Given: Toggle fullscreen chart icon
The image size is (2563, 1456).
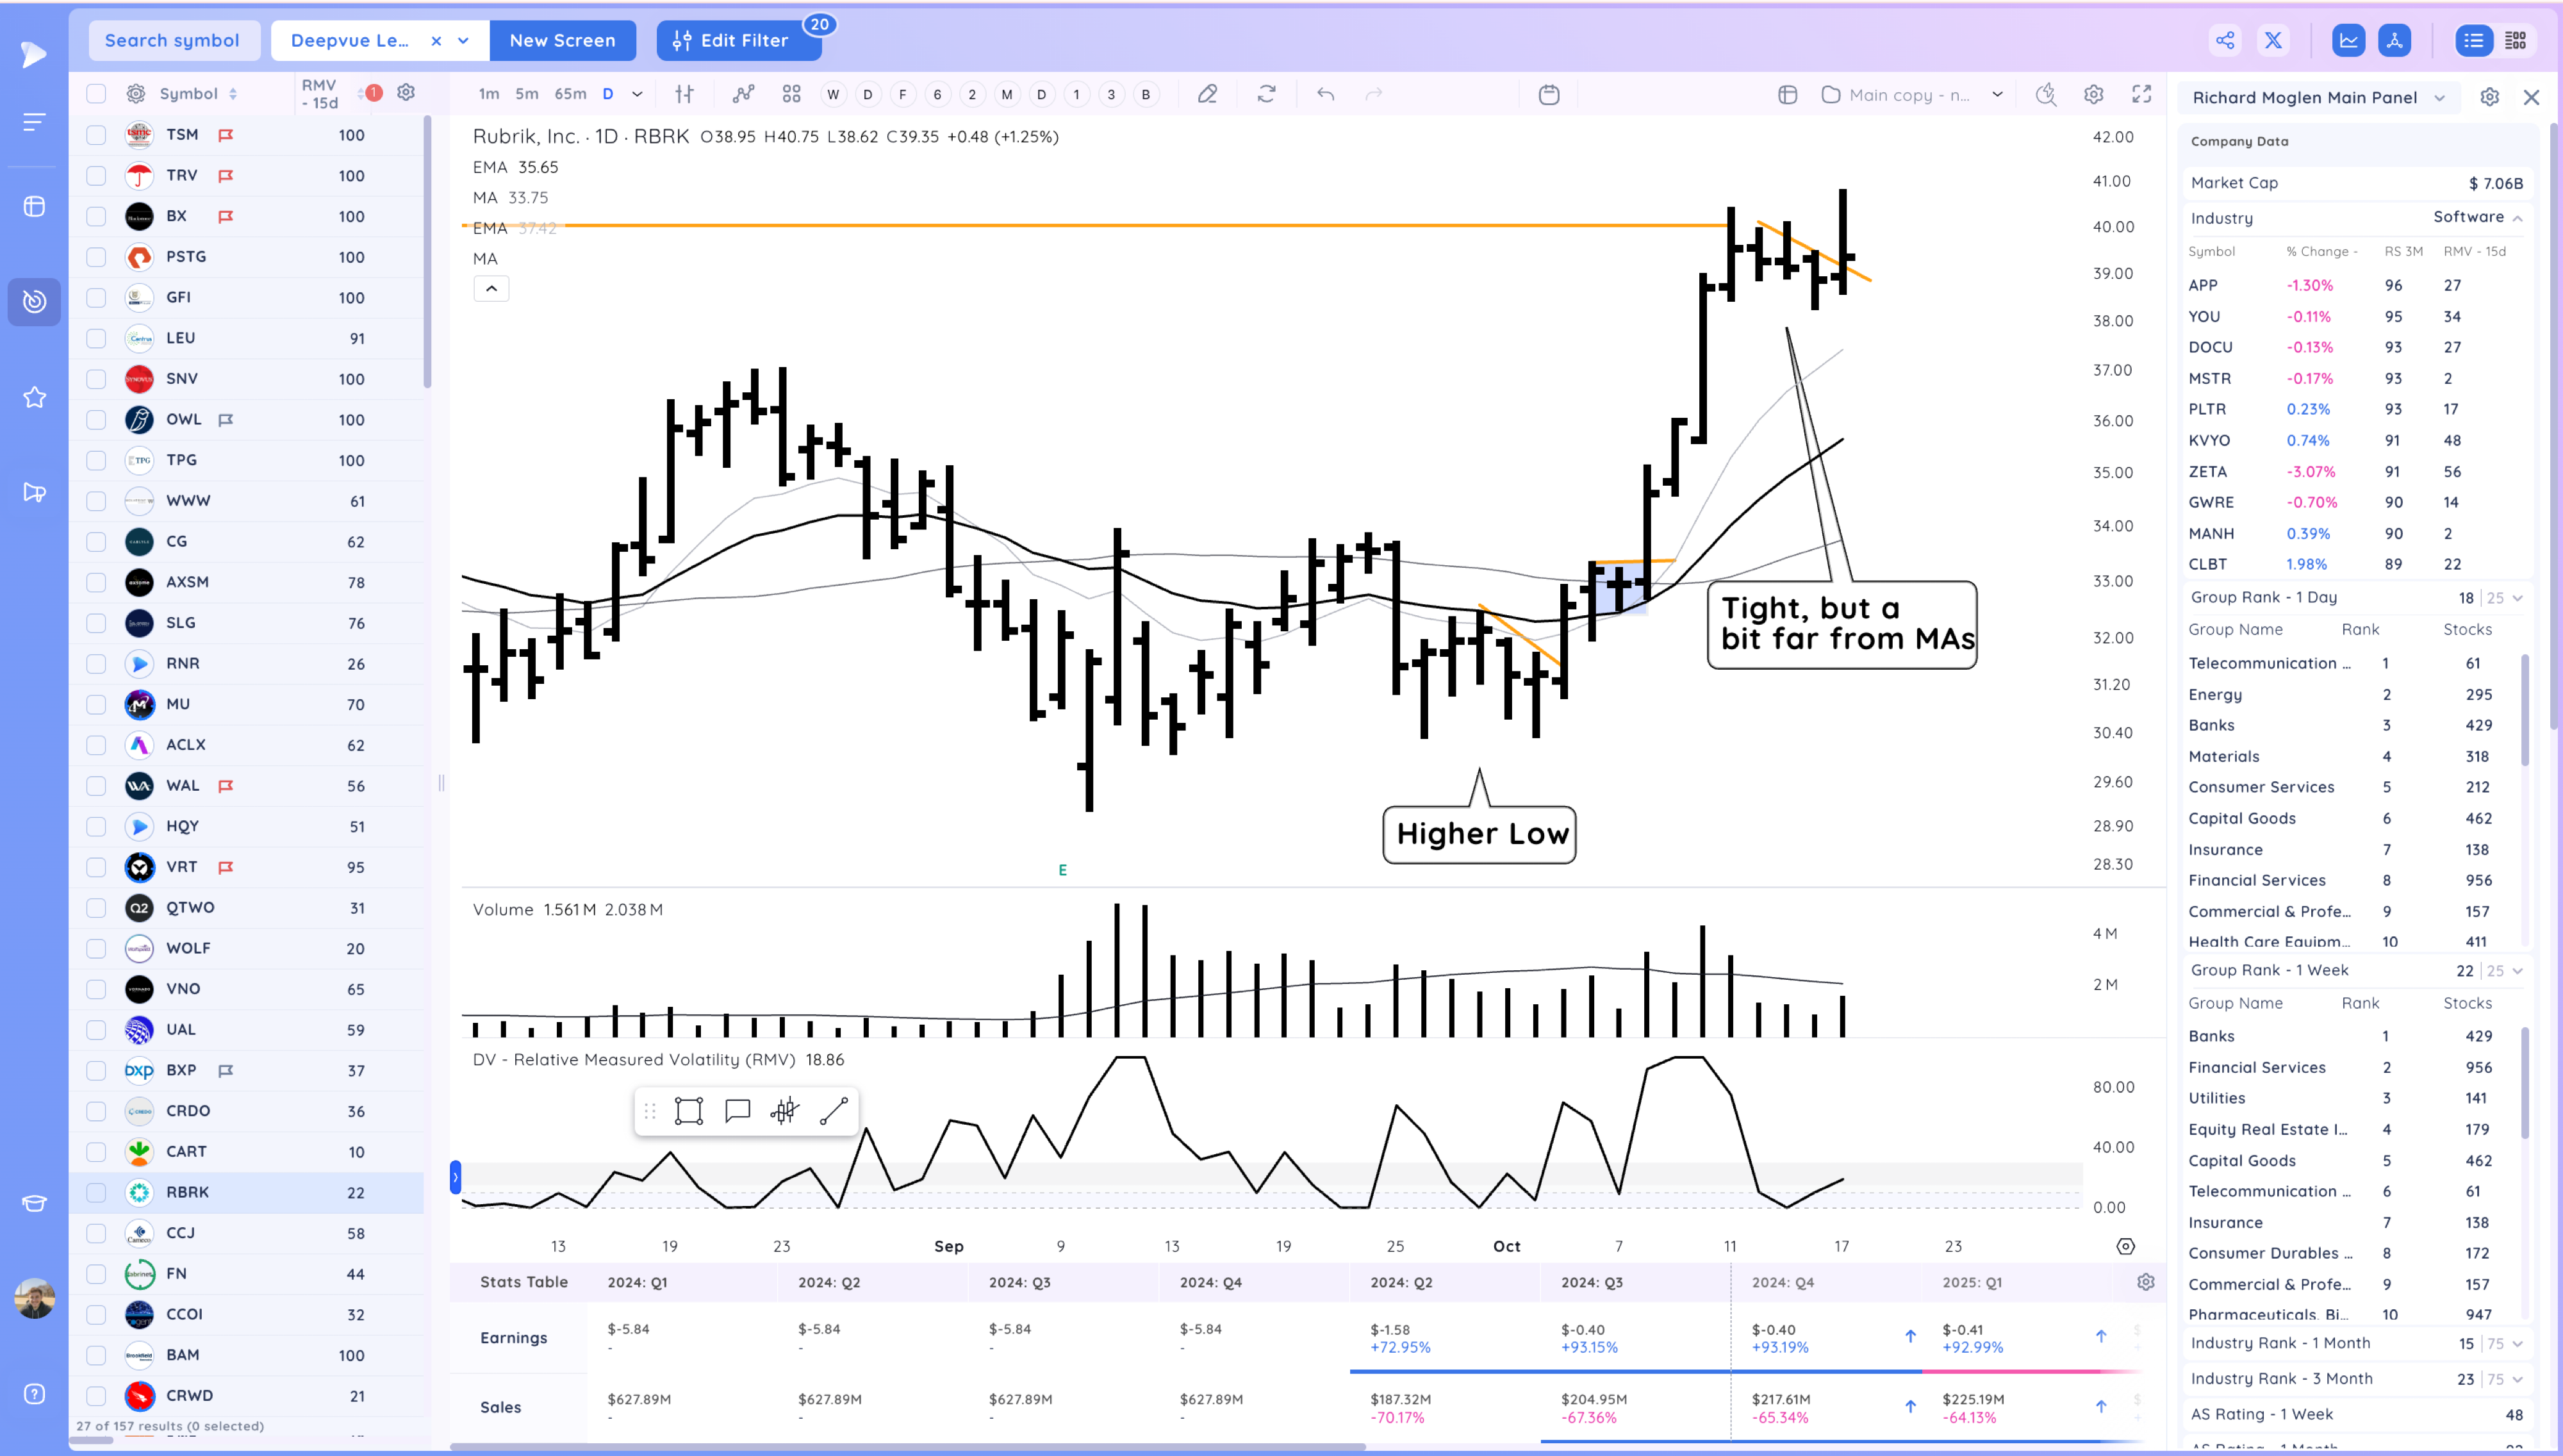Looking at the screenshot, I should pos(2141,94).
